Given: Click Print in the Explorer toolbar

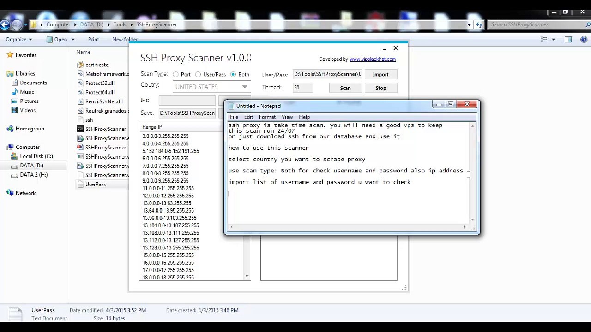Looking at the screenshot, I should [94, 40].
